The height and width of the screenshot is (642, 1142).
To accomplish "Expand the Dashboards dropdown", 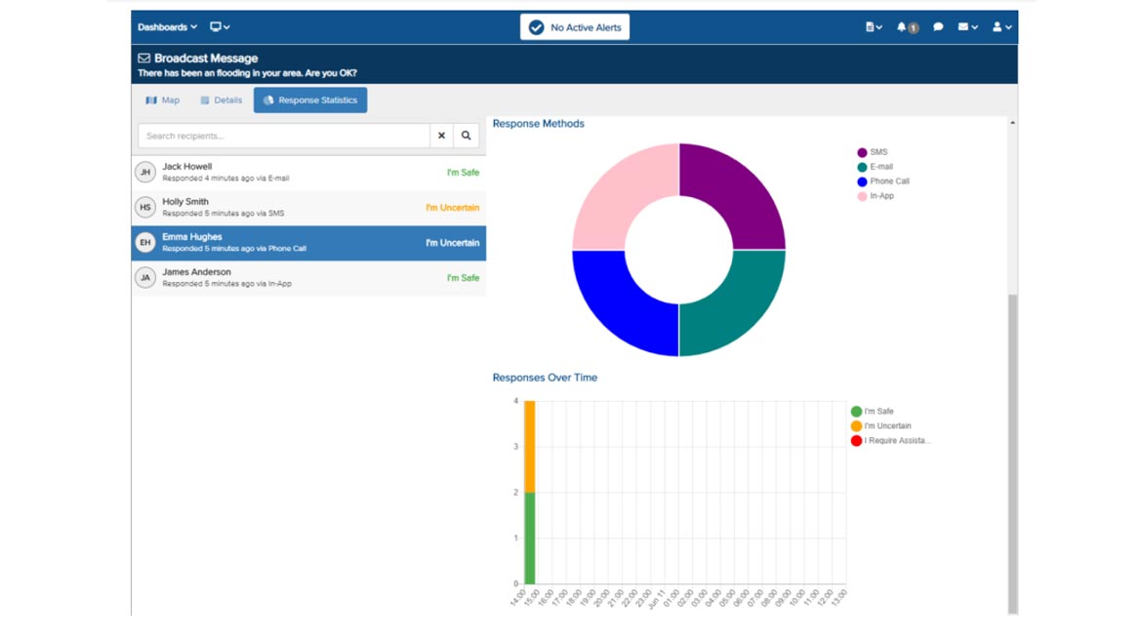I will coord(167,27).
